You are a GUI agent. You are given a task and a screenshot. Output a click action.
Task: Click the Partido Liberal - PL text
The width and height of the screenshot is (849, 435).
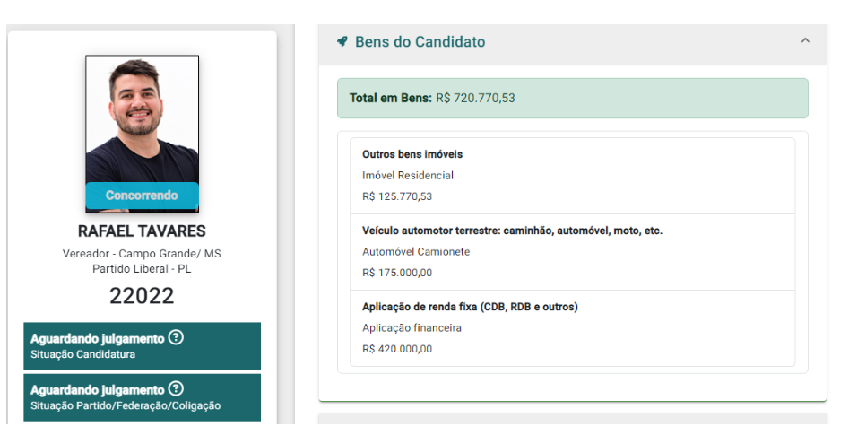coord(142,269)
